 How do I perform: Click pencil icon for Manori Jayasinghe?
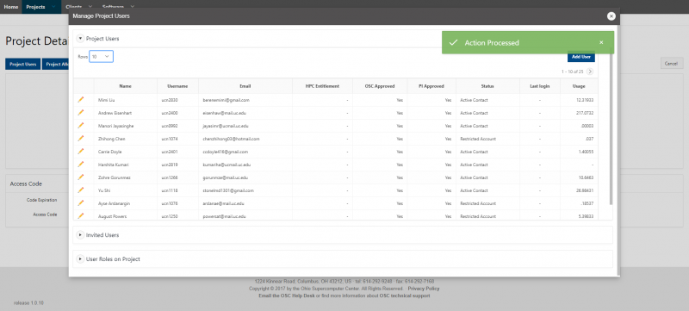pos(80,125)
